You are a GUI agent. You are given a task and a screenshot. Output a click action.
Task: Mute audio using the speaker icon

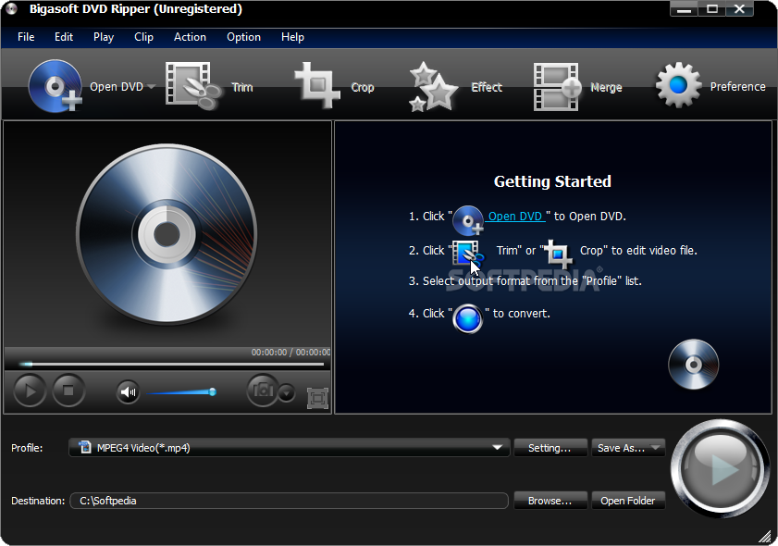click(128, 392)
